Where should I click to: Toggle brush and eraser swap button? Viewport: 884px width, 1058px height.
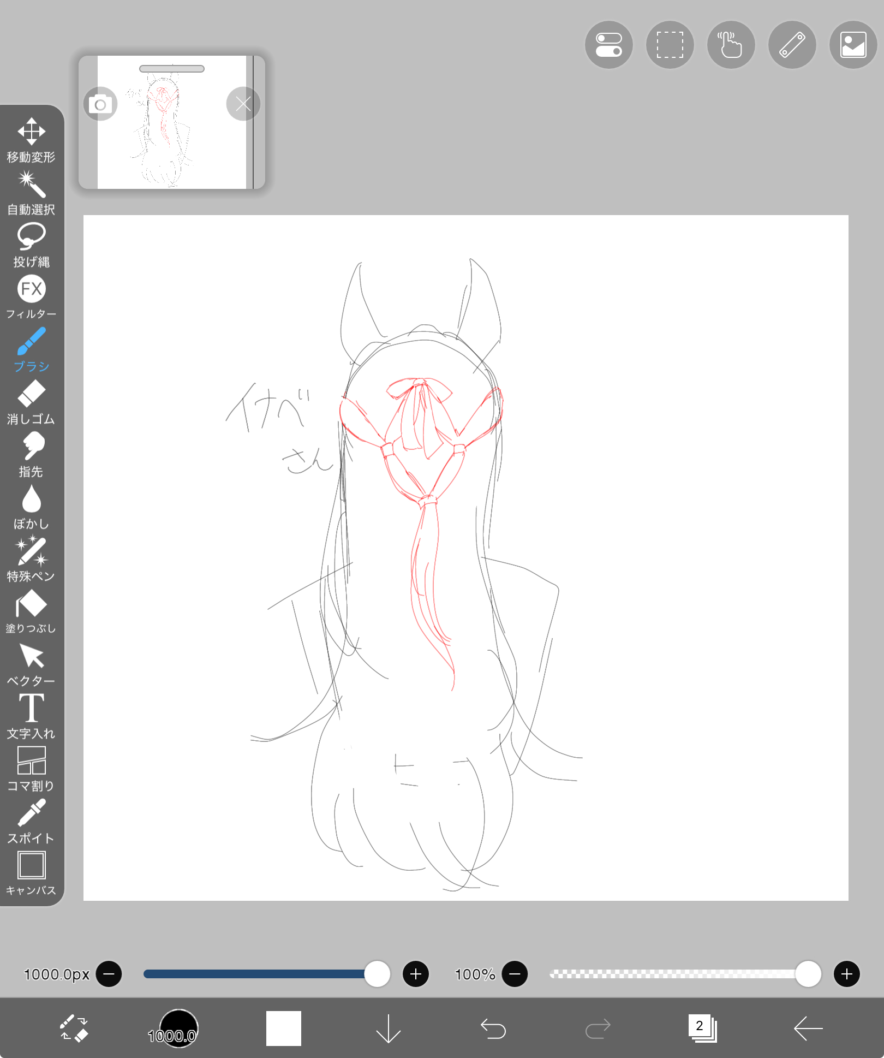tap(74, 1029)
